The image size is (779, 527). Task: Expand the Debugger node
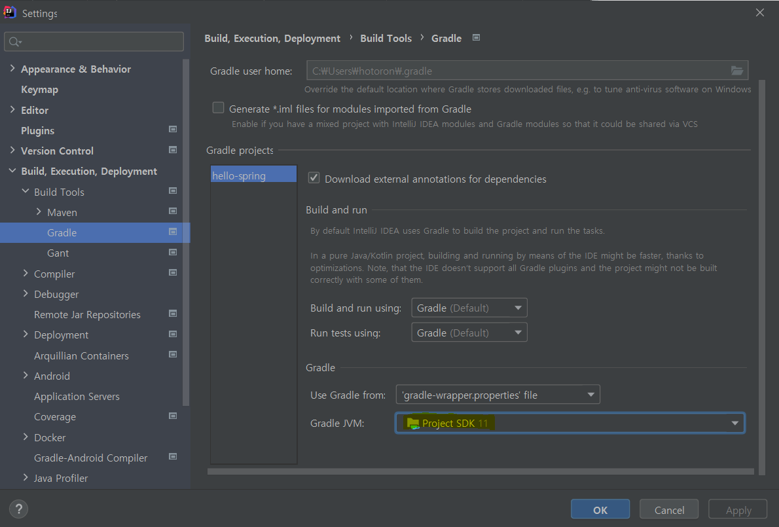coord(26,293)
